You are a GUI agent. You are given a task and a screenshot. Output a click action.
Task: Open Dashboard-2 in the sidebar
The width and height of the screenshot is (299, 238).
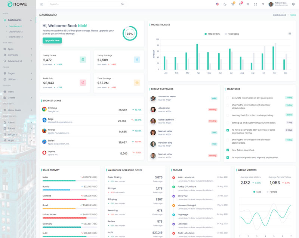pyautogui.click(x=16, y=31)
